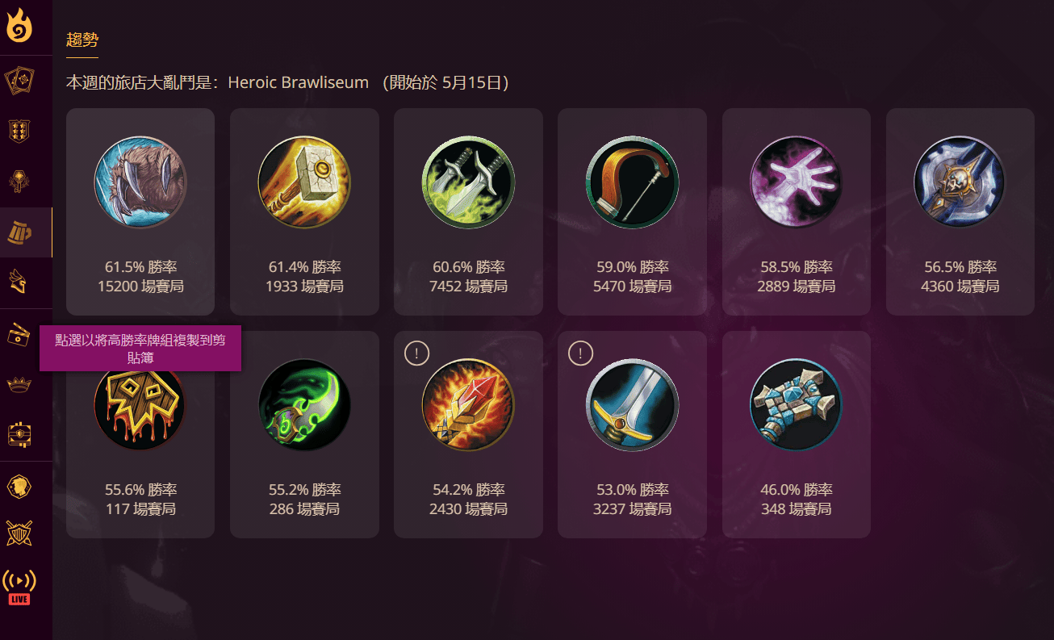
Task: Open the beer mug Tavern Brawl icon
Action: pyautogui.click(x=19, y=232)
